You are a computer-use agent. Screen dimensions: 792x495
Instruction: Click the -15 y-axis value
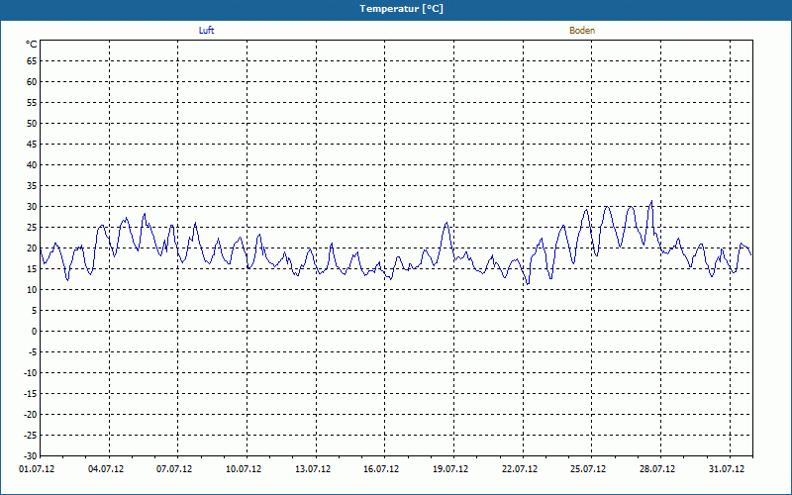point(31,393)
